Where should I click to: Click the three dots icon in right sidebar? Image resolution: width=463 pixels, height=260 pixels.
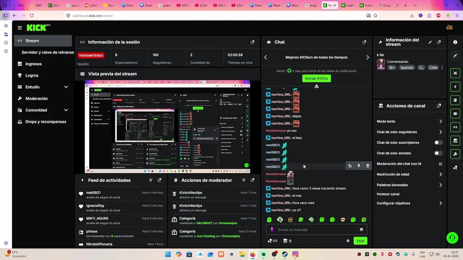point(455,167)
